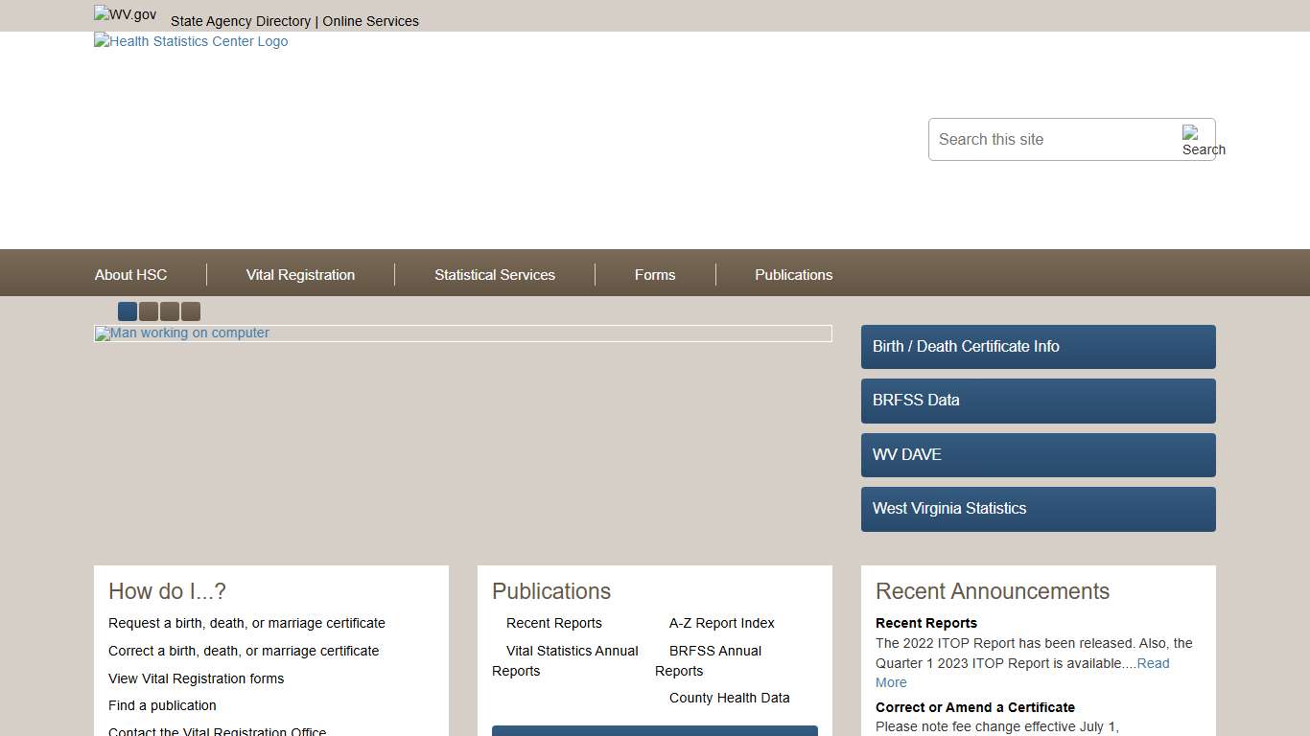Click the Health Statistics Center Logo
The height and width of the screenshot is (736, 1310).
(191, 41)
